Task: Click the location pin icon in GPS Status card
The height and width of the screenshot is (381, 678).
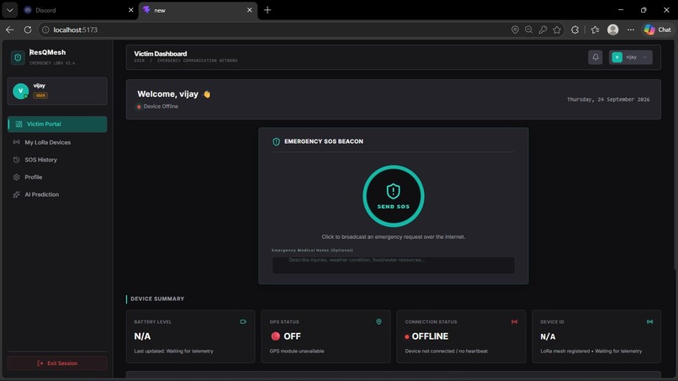Action: pos(379,322)
